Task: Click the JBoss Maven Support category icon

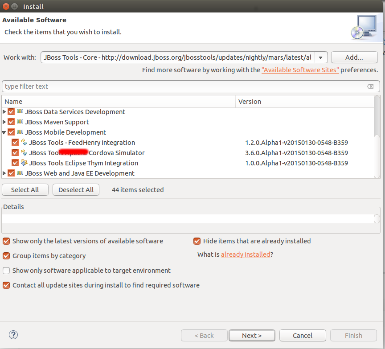Action: tap(20, 122)
